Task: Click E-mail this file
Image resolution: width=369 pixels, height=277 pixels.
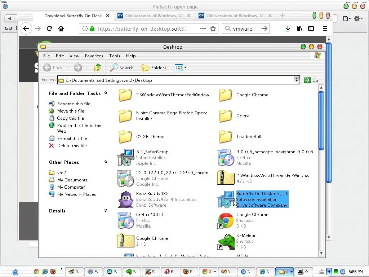Action: [x=72, y=138]
